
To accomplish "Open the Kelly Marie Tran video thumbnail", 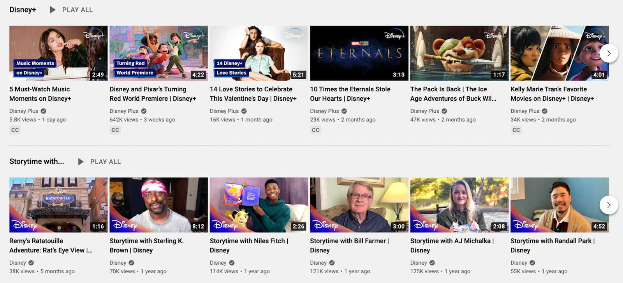I will pyautogui.click(x=560, y=53).
